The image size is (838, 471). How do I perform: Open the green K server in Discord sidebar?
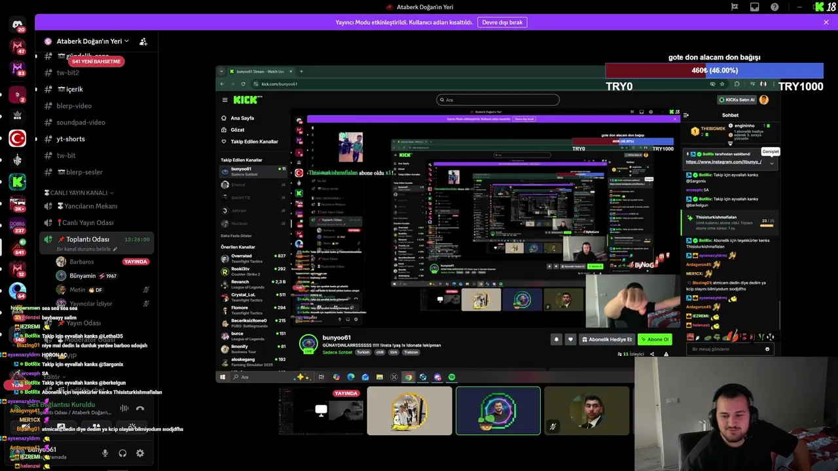click(x=18, y=183)
